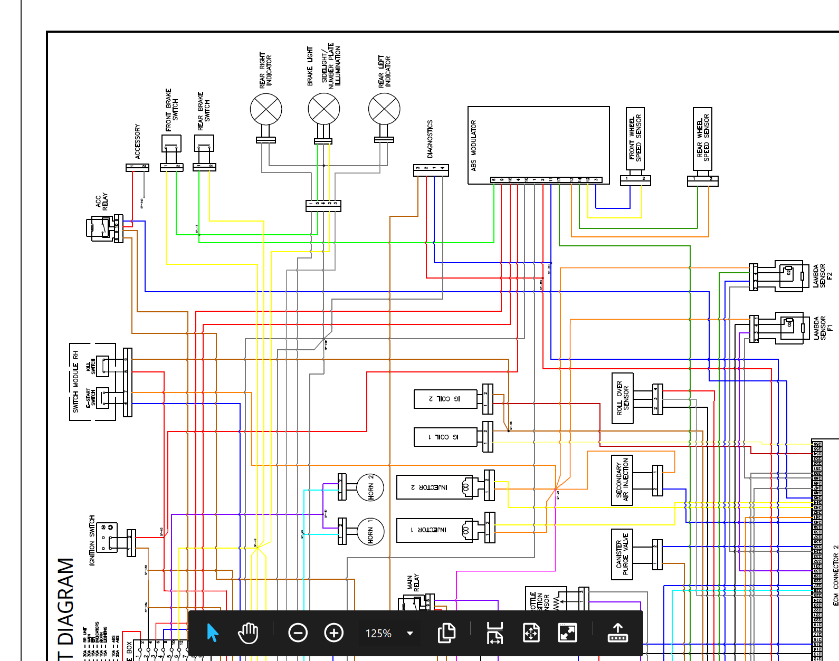Viewport: 839px width, 661px height.
Task: Click the REAR WHEEL SPEED SENSOR box
Action: pos(703,139)
